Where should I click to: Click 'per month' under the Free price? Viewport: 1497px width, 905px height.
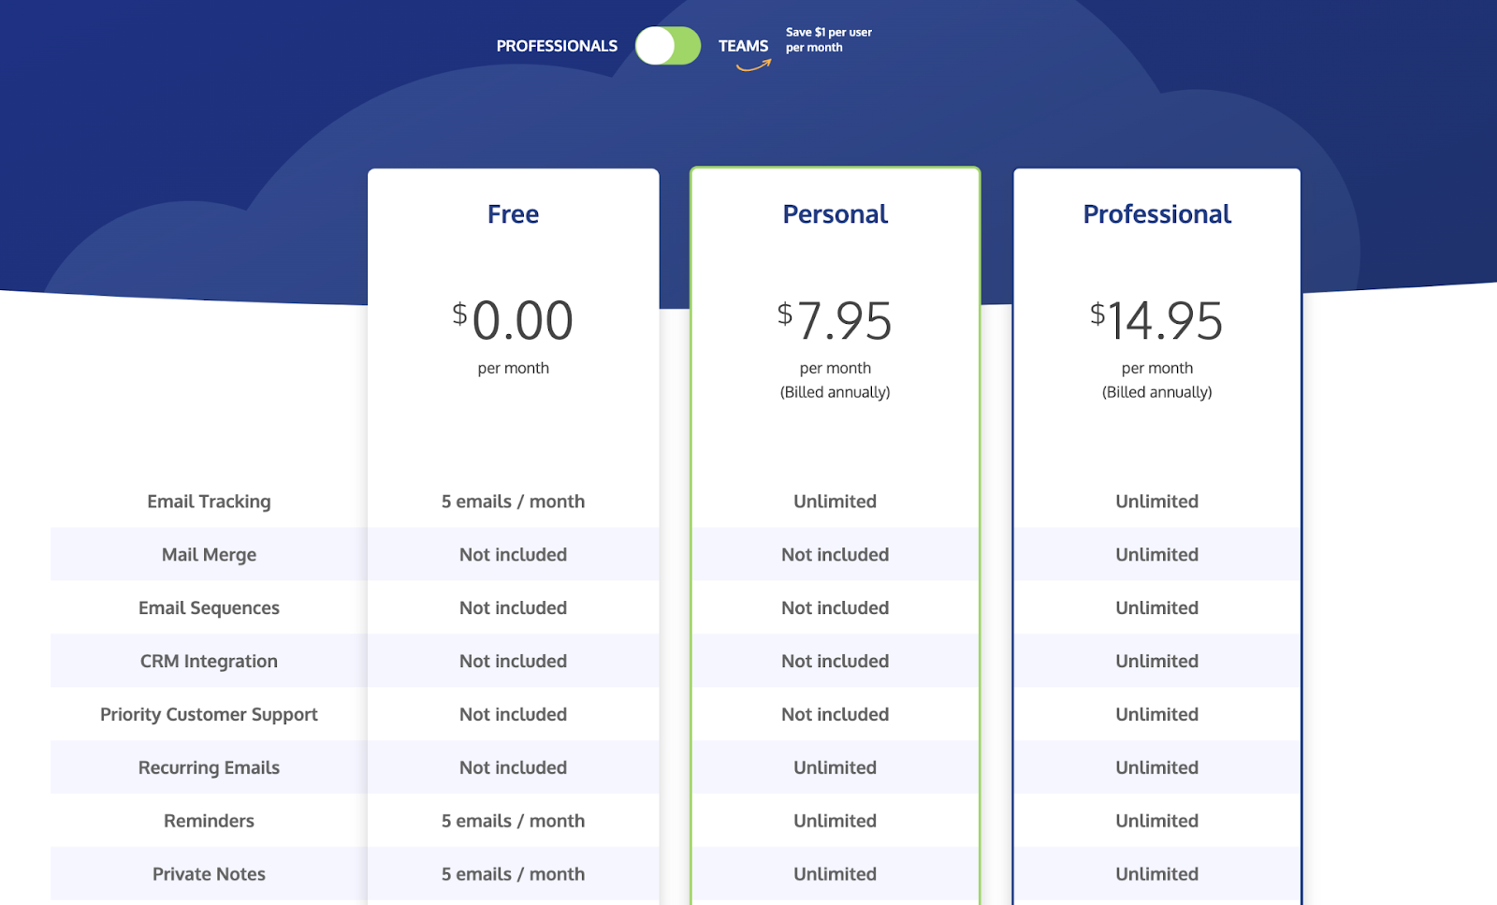coord(514,368)
